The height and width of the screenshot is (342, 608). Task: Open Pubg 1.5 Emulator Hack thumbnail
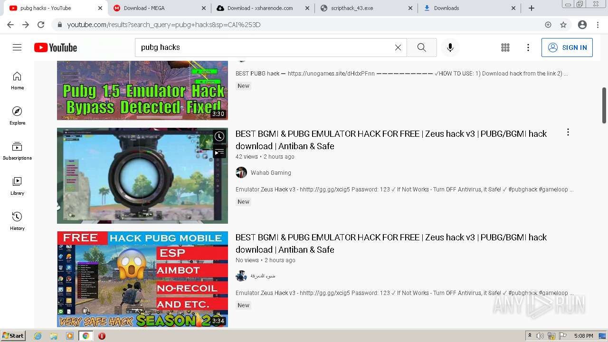point(142,90)
